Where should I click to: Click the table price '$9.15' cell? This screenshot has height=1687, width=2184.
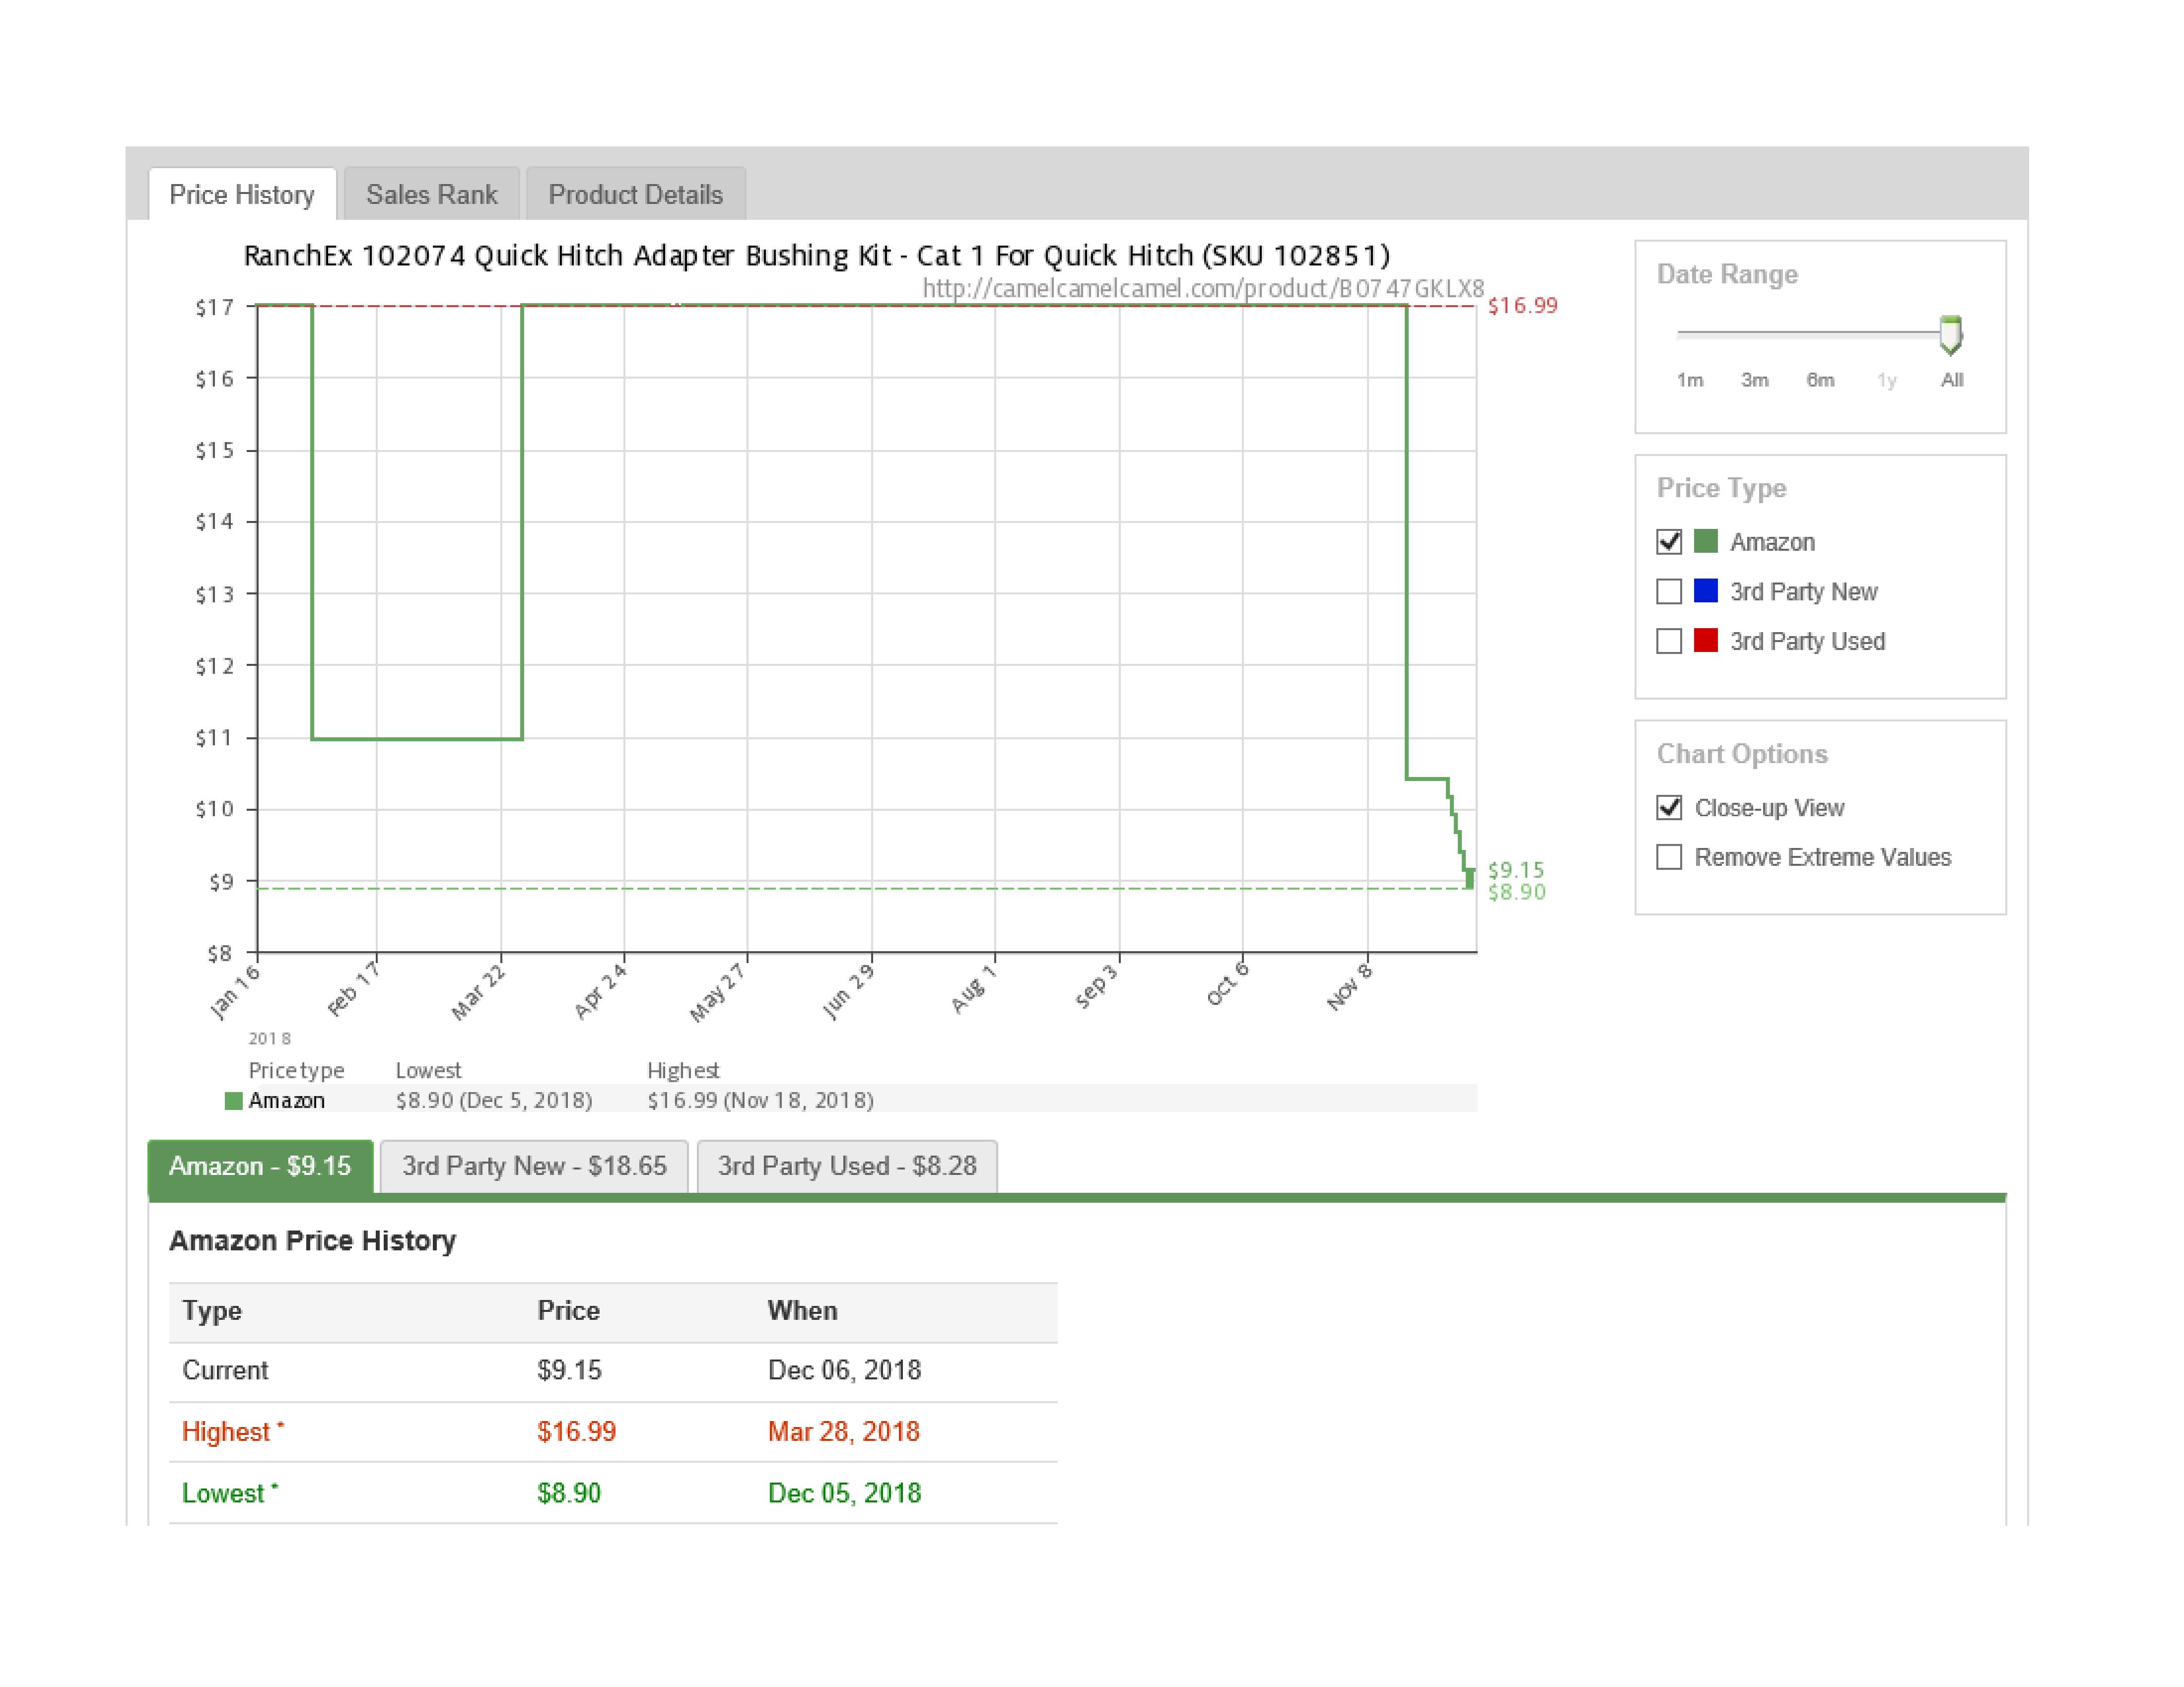pos(569,1370)
